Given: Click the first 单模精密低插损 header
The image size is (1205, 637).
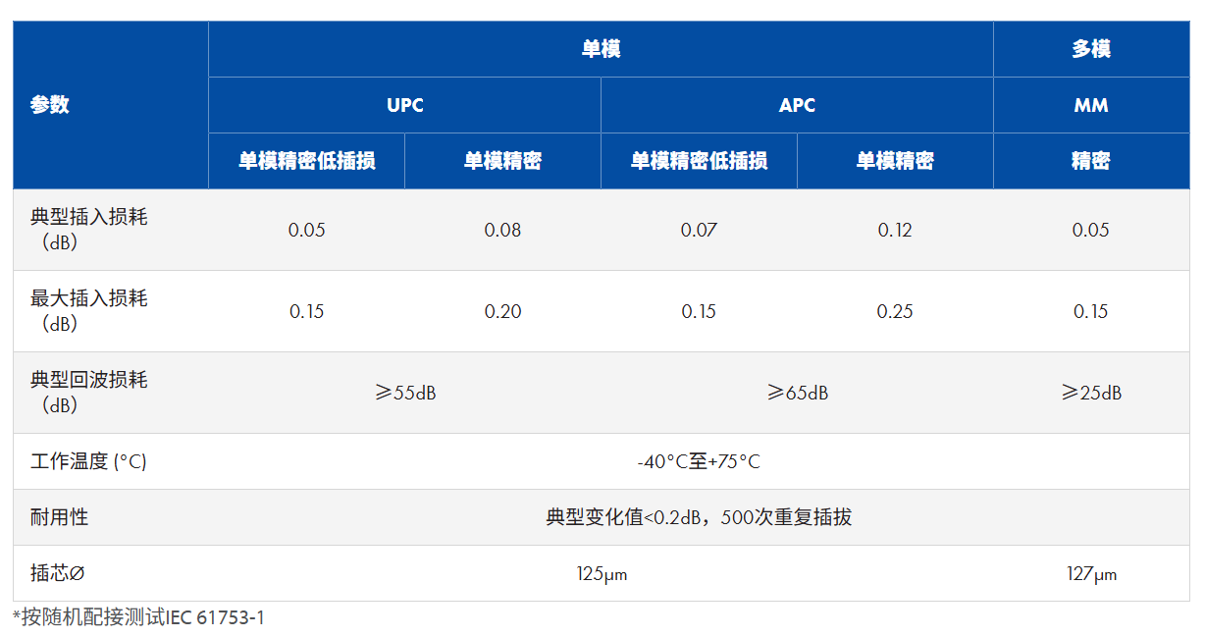Looking at the screenshot, I should (306, 160).
